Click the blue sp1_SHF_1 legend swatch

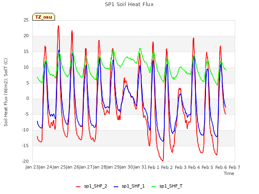[x=116, y=187]
